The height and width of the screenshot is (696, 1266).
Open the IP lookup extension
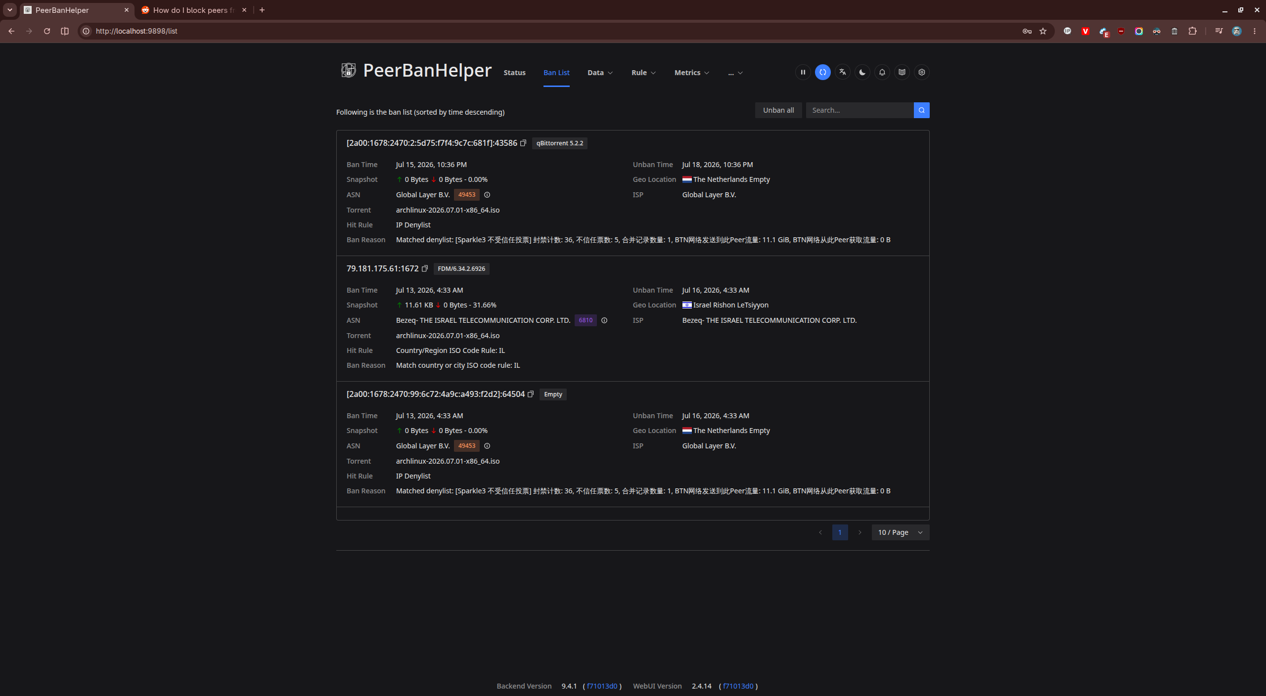[x=1068, y=31]
